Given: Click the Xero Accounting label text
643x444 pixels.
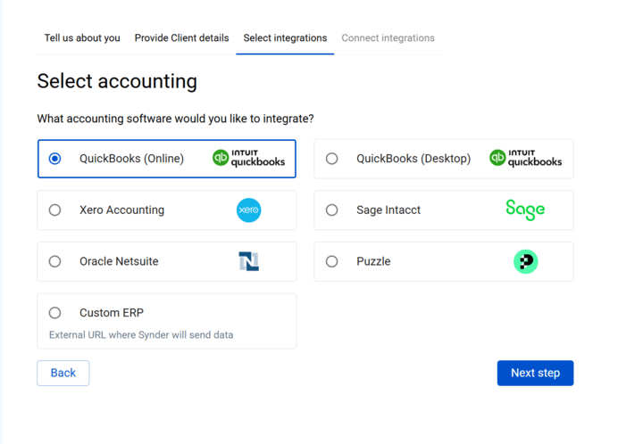Looking at the screenshot, I should [x=121, y=210].
